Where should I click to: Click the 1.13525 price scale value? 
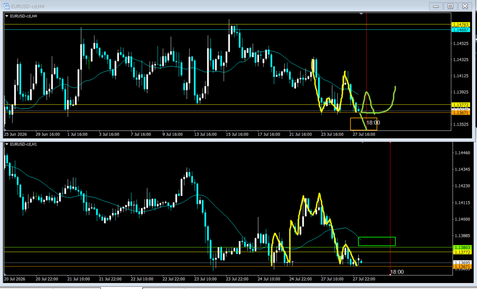[x=461, y=124]
